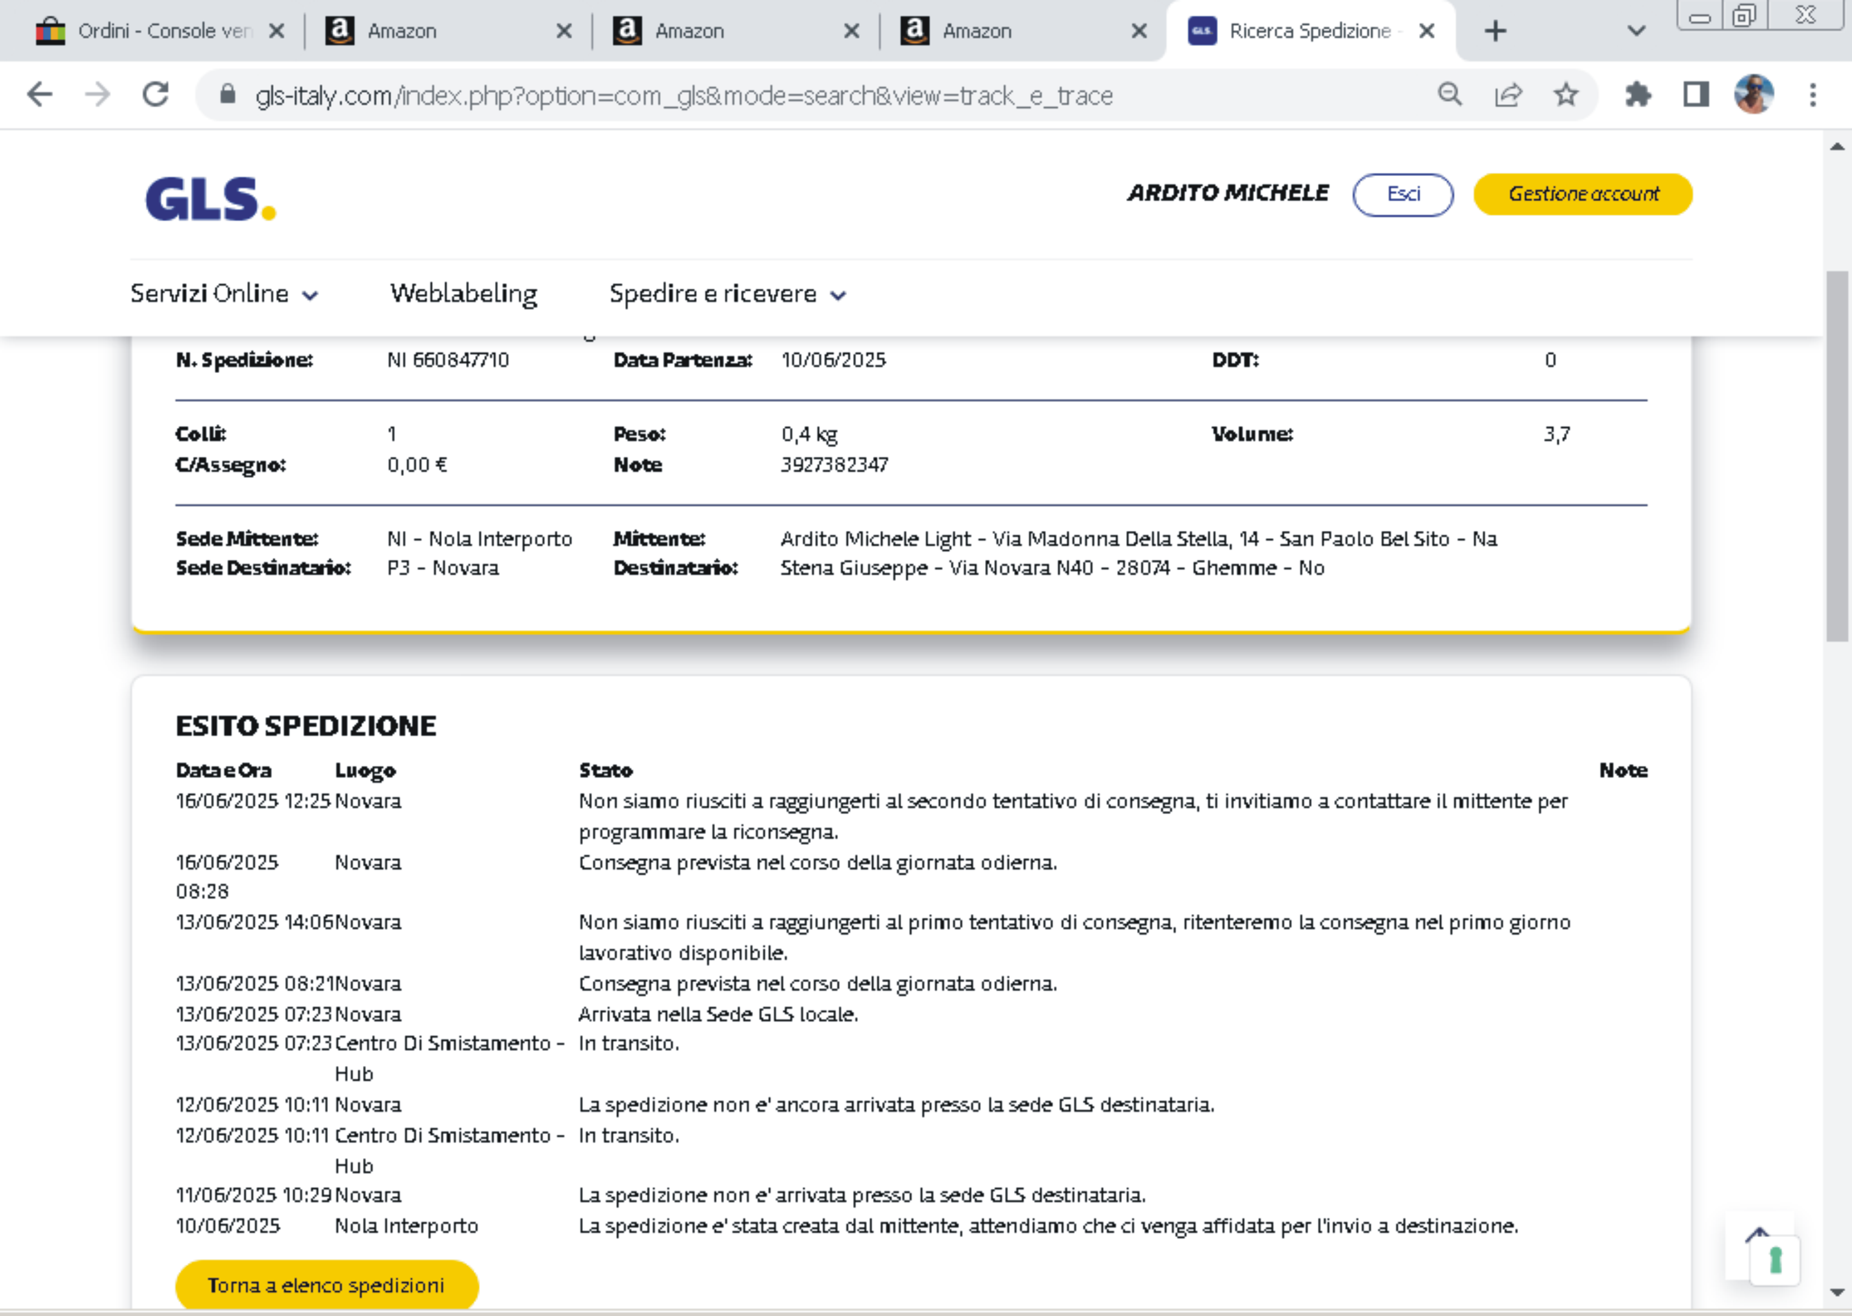Click the 16/06/2025 12:25 second attempt status
The height and width of the screenshot is (1316, 1852).
click(x=1073, y=816)
